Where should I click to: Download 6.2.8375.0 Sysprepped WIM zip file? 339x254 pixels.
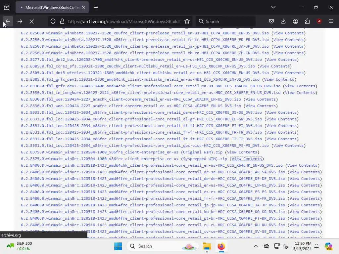click(124, 159)
